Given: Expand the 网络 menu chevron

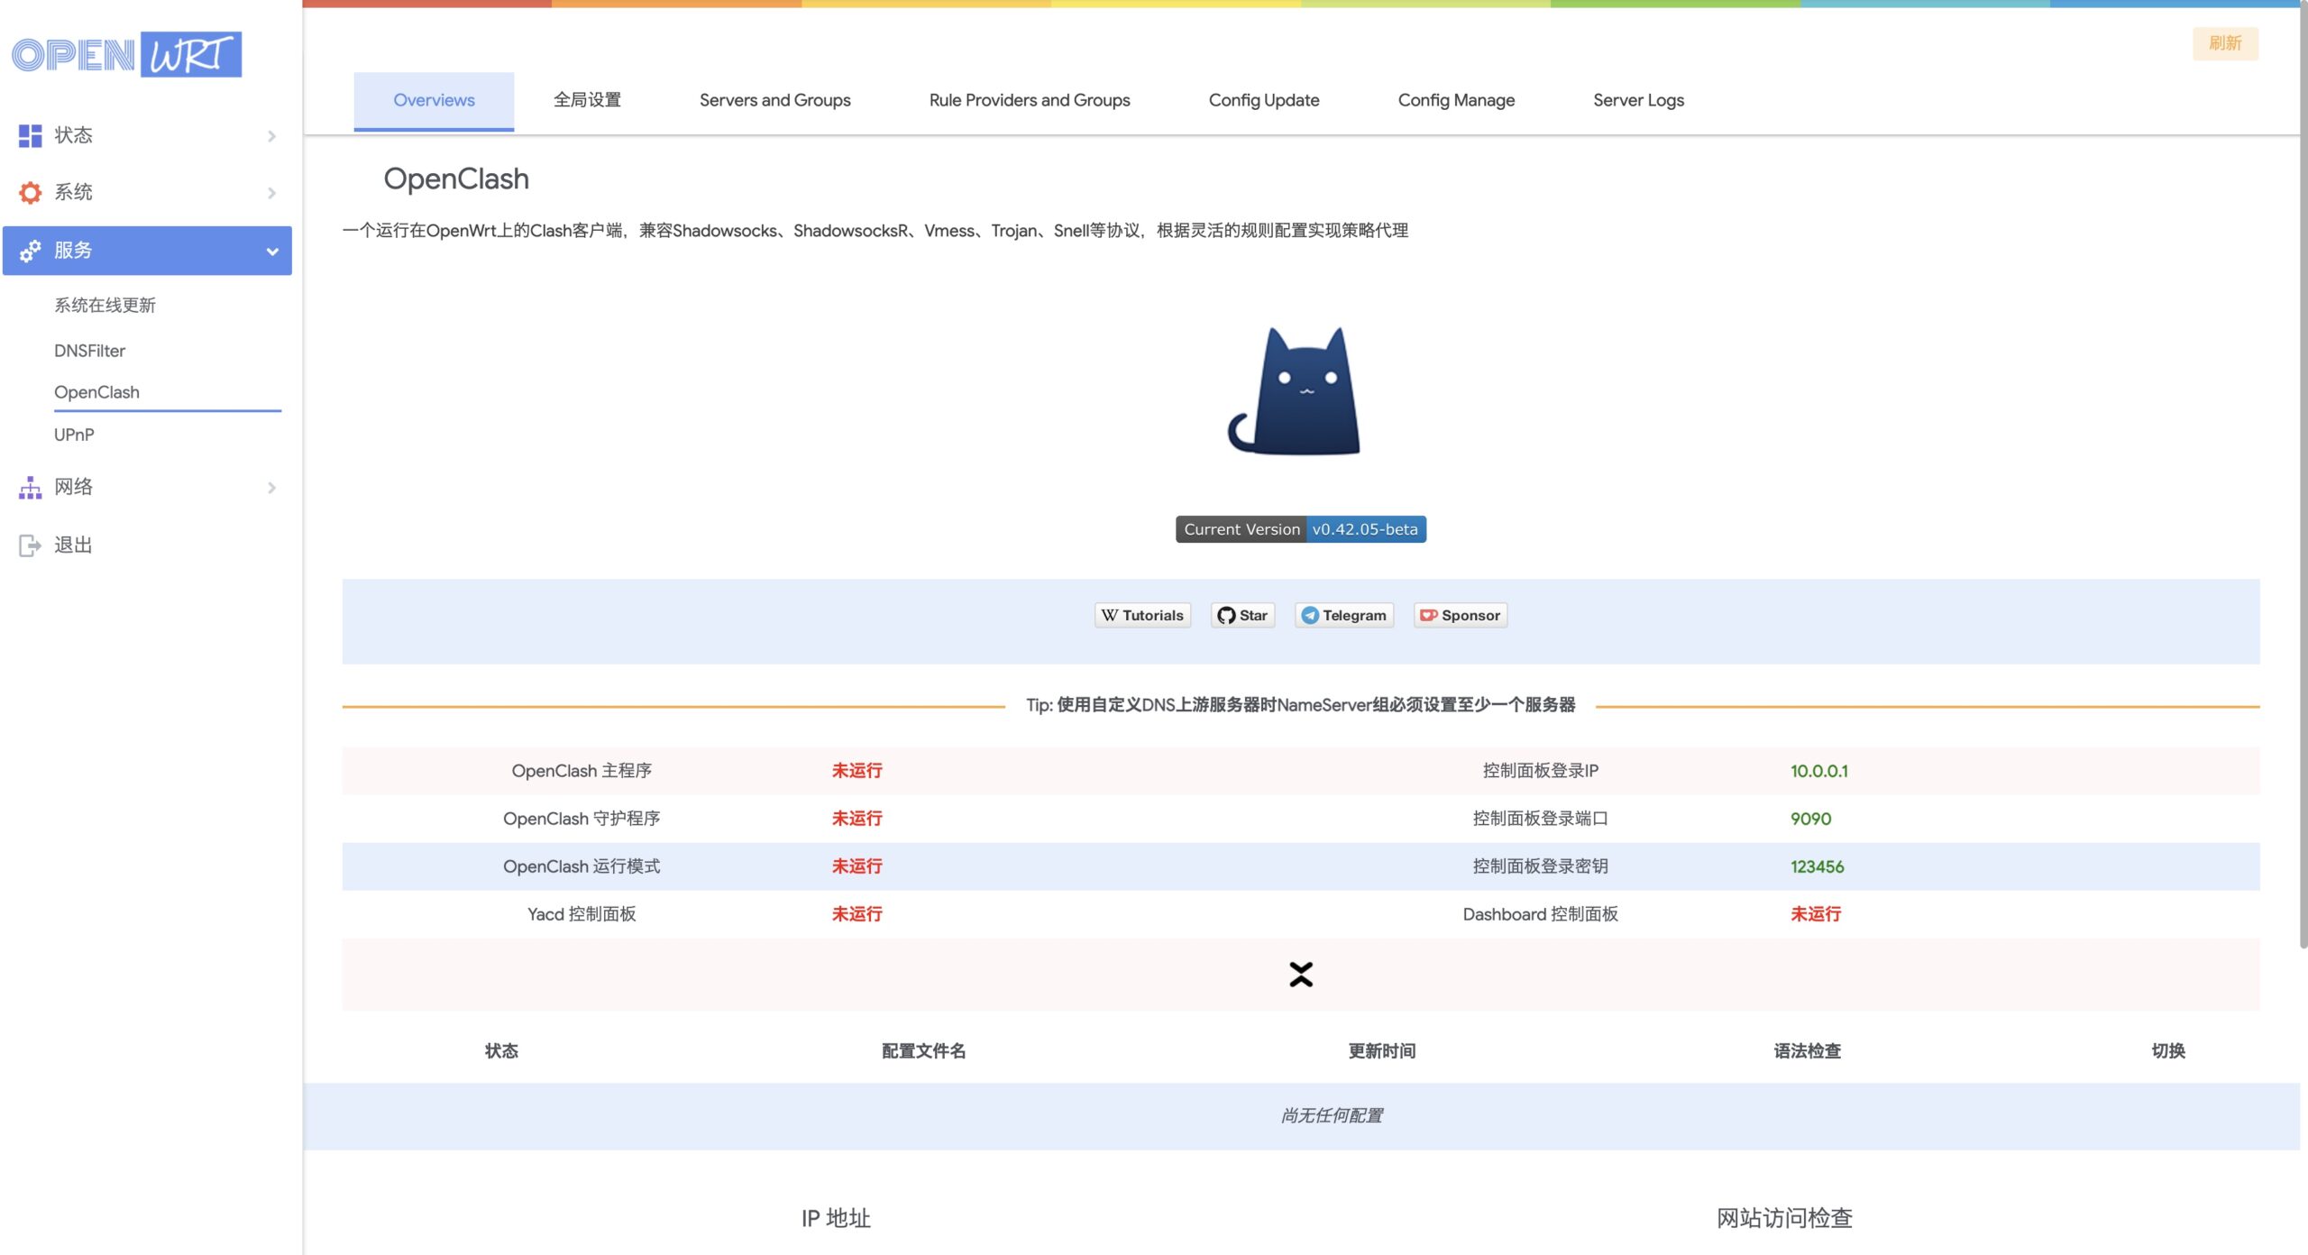Looking at the screenshot, I should click(x=271, y=488).
